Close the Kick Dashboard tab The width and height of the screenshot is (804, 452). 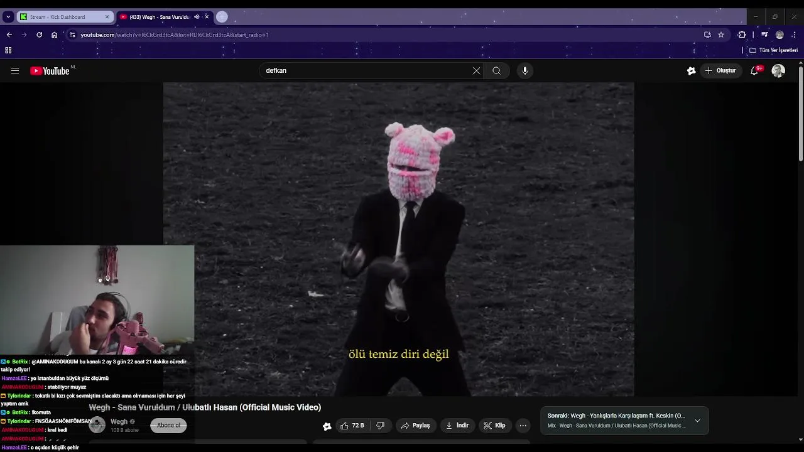point(107,17)
